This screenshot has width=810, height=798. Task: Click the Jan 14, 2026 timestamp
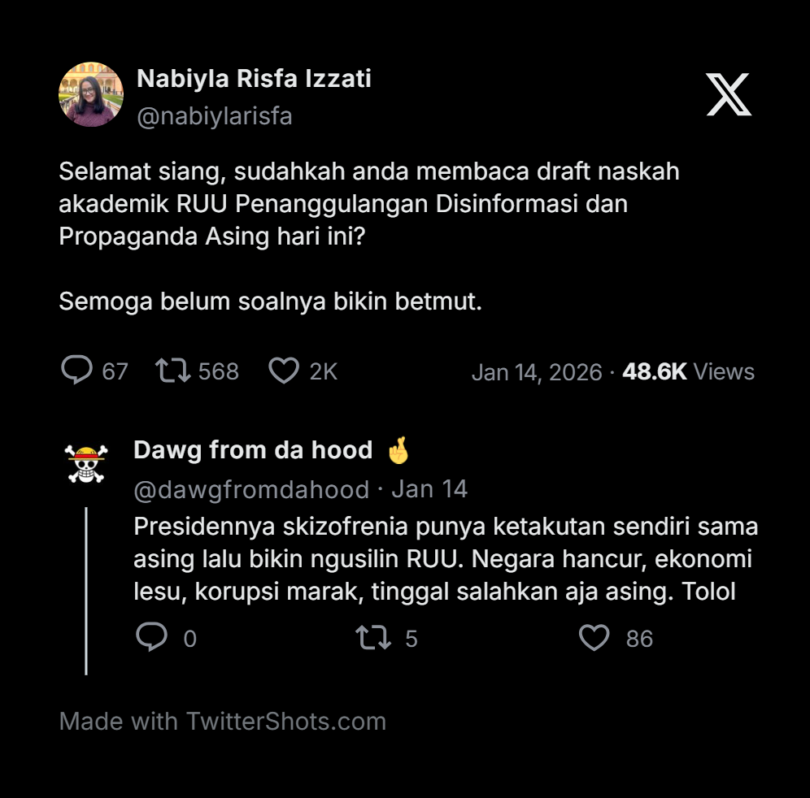537,372
